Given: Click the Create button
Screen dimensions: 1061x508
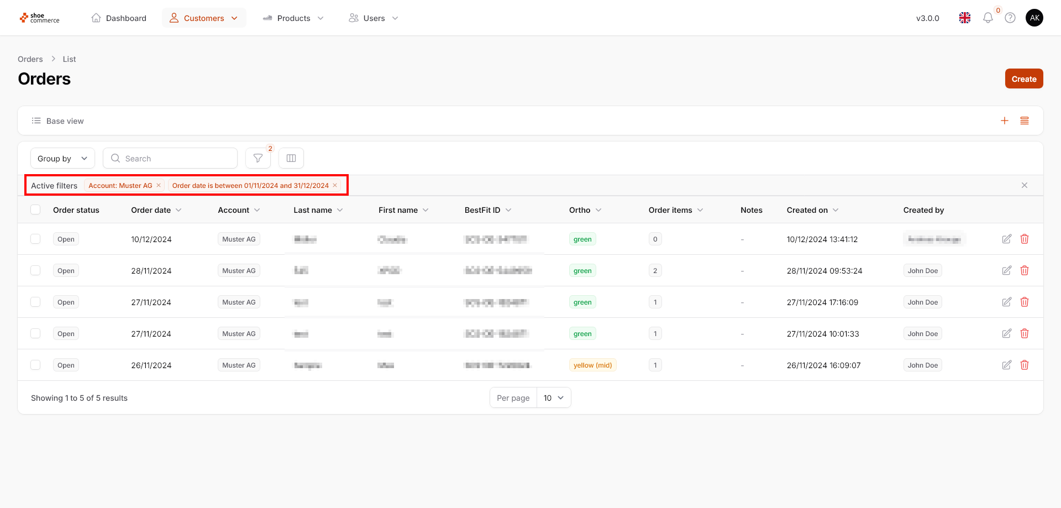Looking at the screenshot, I should [x=1023, y=79].
